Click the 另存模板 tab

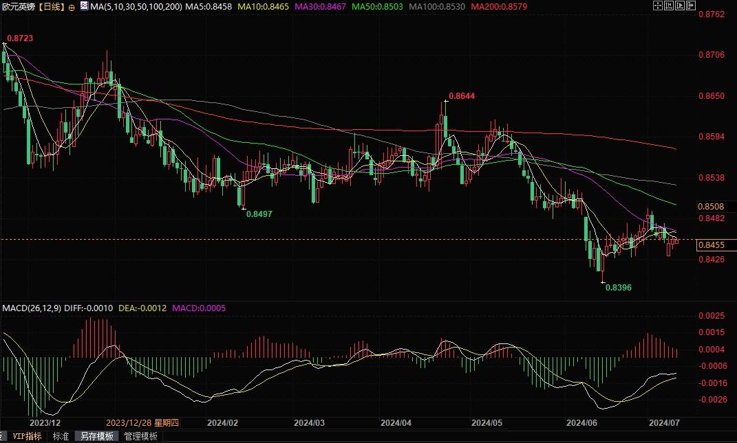(x=97, y=436)
